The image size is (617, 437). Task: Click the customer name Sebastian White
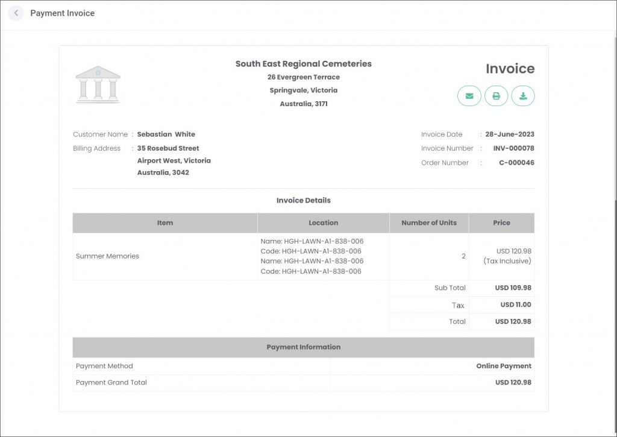click(166, 134)
